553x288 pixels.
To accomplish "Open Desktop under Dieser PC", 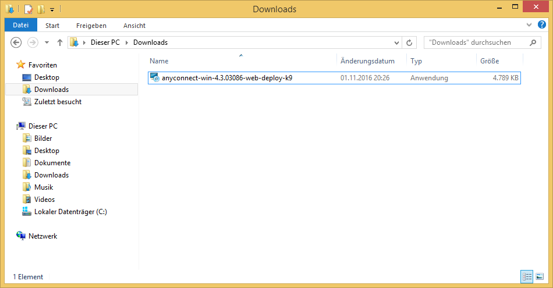I will coord(47,151).
